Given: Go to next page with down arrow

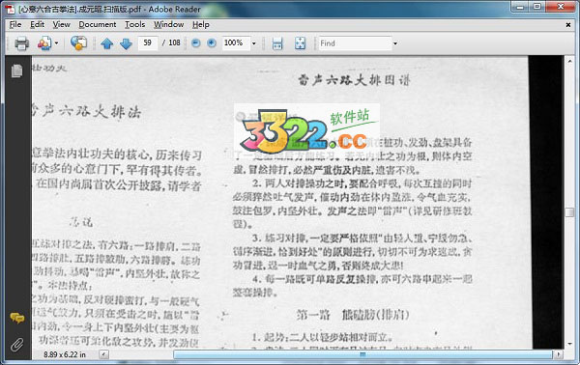Looking at the screenshot, I should coord(126,43).
